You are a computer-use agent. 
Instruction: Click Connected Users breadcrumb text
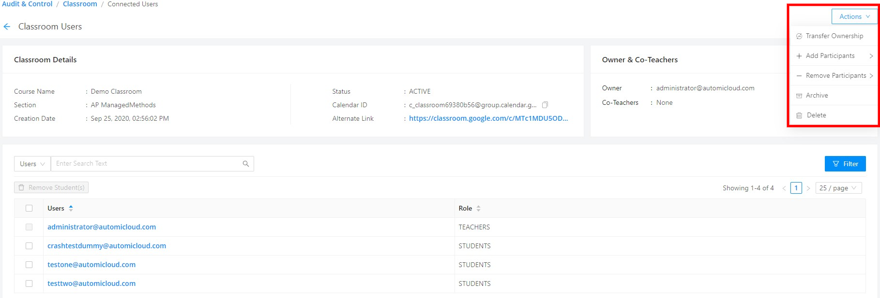133,4
